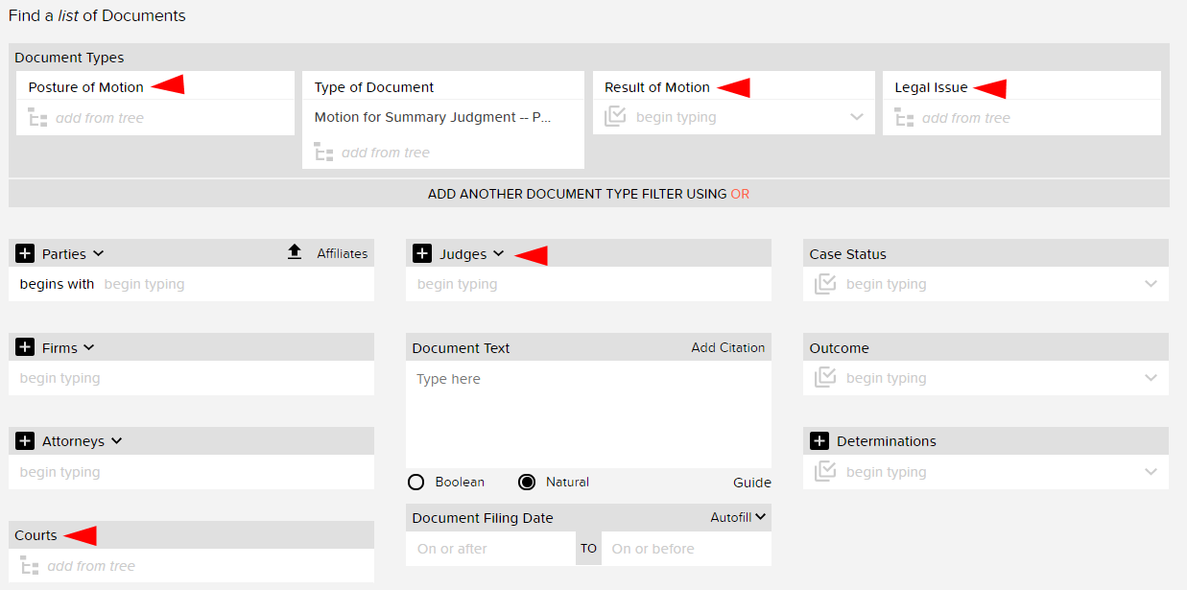Open the Result of Motion dropdown arrow
The image size is (1187, 590).
pos(857,118)
